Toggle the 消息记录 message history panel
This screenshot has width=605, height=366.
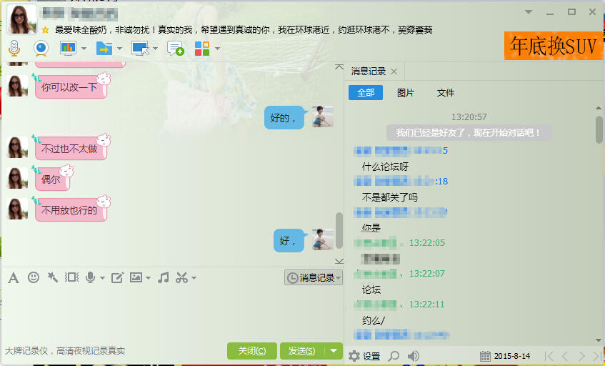pos(313,277)
